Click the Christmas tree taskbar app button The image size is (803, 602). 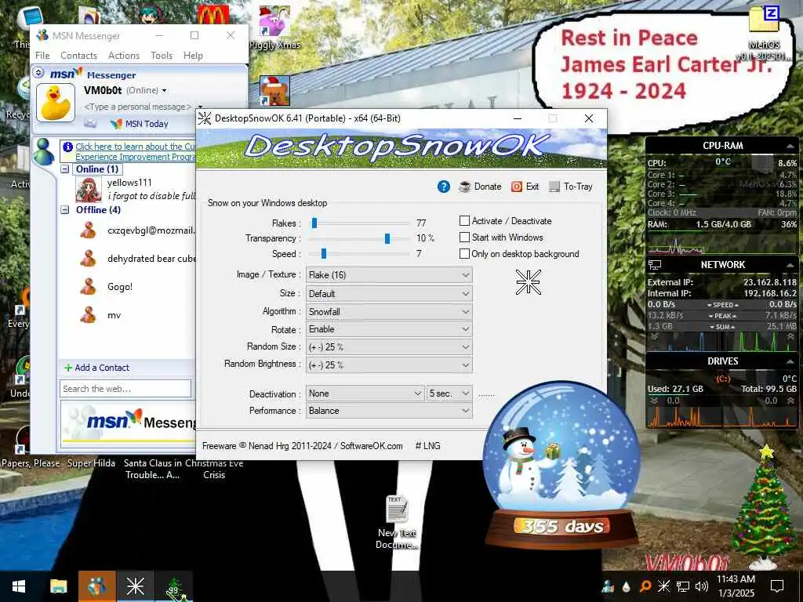coord(174,586)
